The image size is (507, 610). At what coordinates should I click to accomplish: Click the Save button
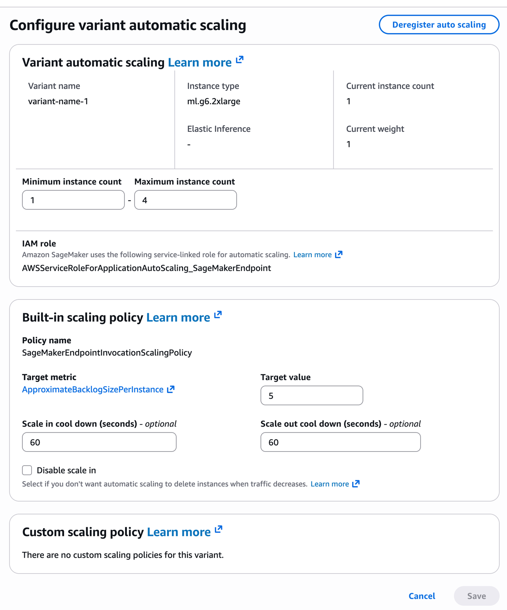476,596
